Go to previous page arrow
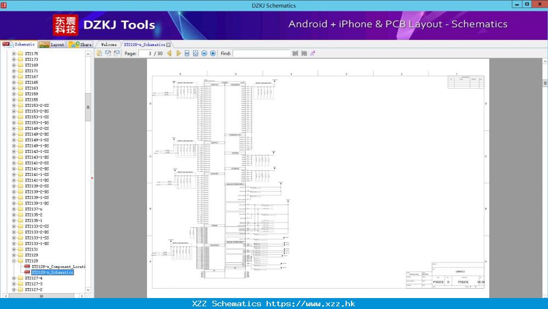 (170, 54)
